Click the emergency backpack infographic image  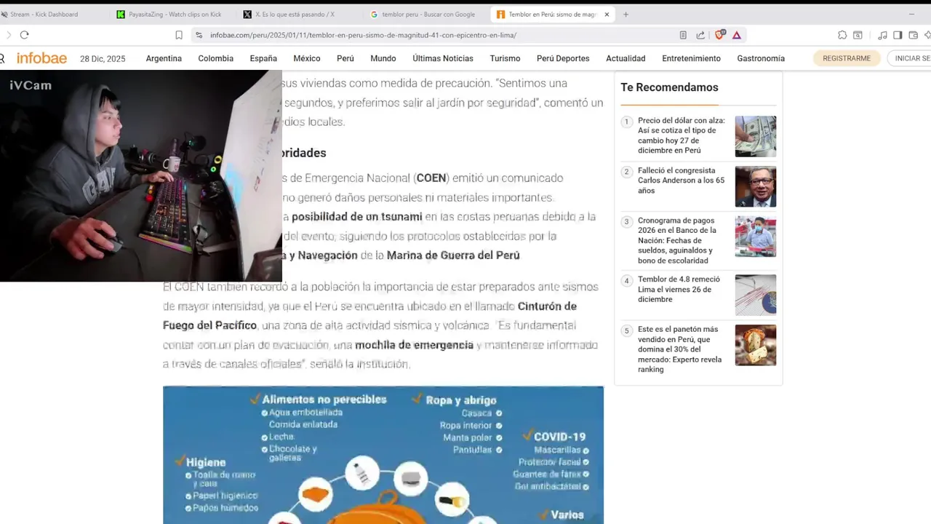pos(383,455)
